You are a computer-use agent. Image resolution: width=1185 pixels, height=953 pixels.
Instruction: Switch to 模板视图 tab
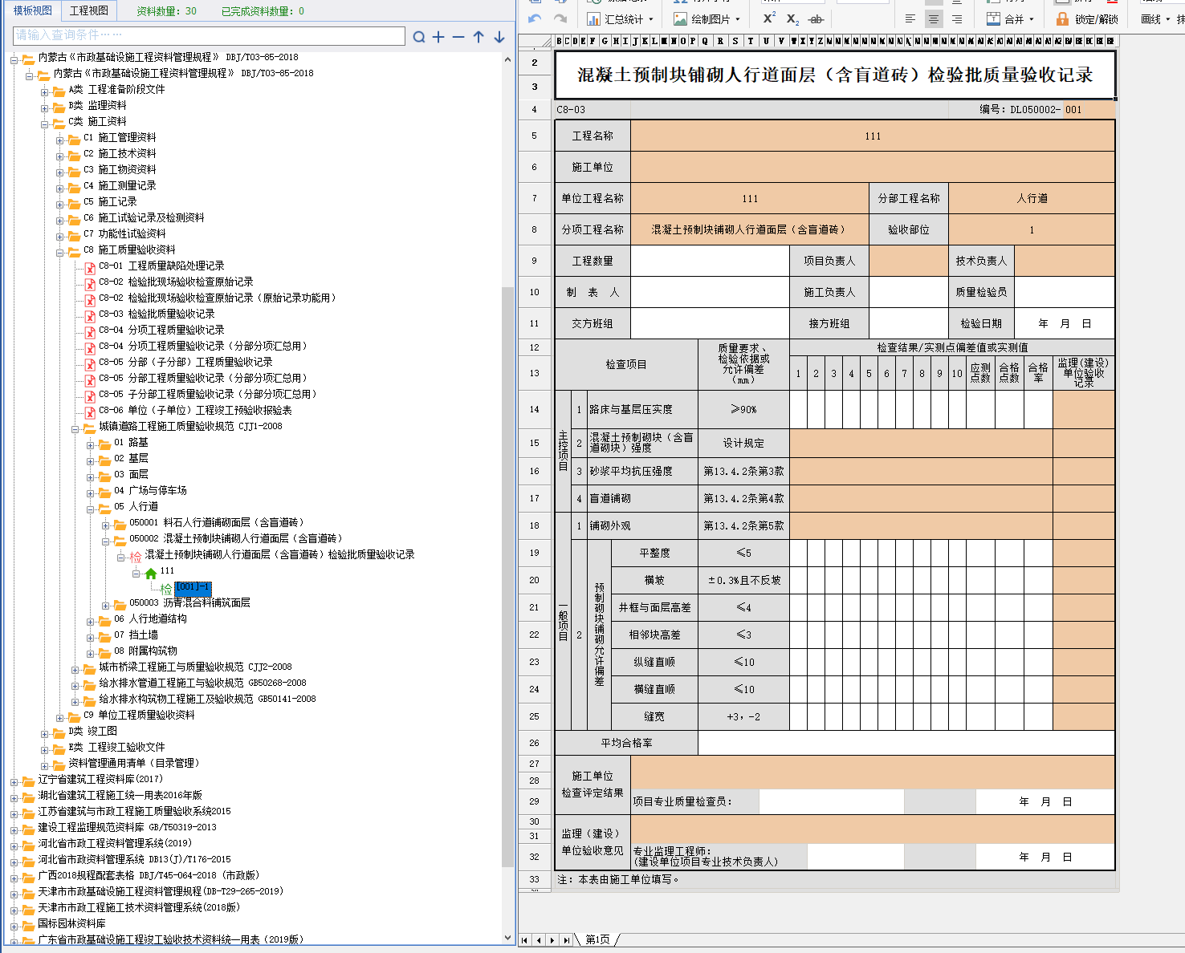pyautogui.click(x=33, y=10)
